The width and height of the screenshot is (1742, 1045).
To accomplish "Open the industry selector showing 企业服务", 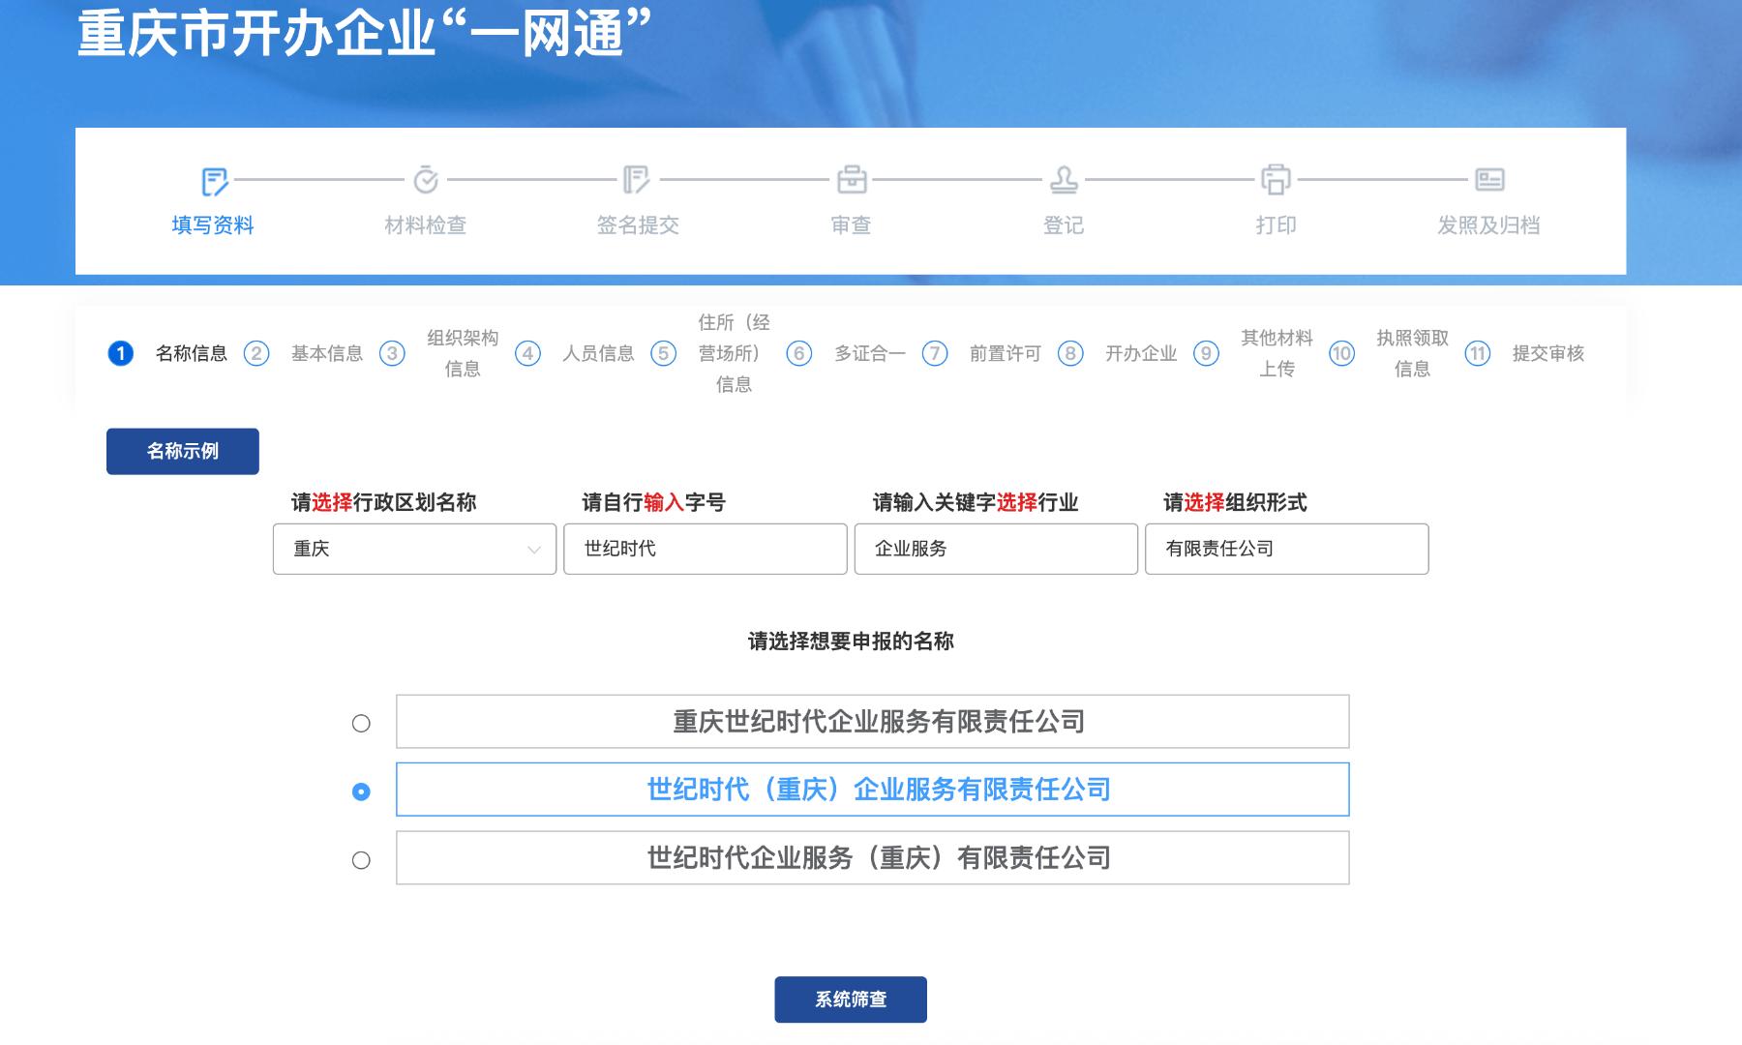I will coord(996,549).
